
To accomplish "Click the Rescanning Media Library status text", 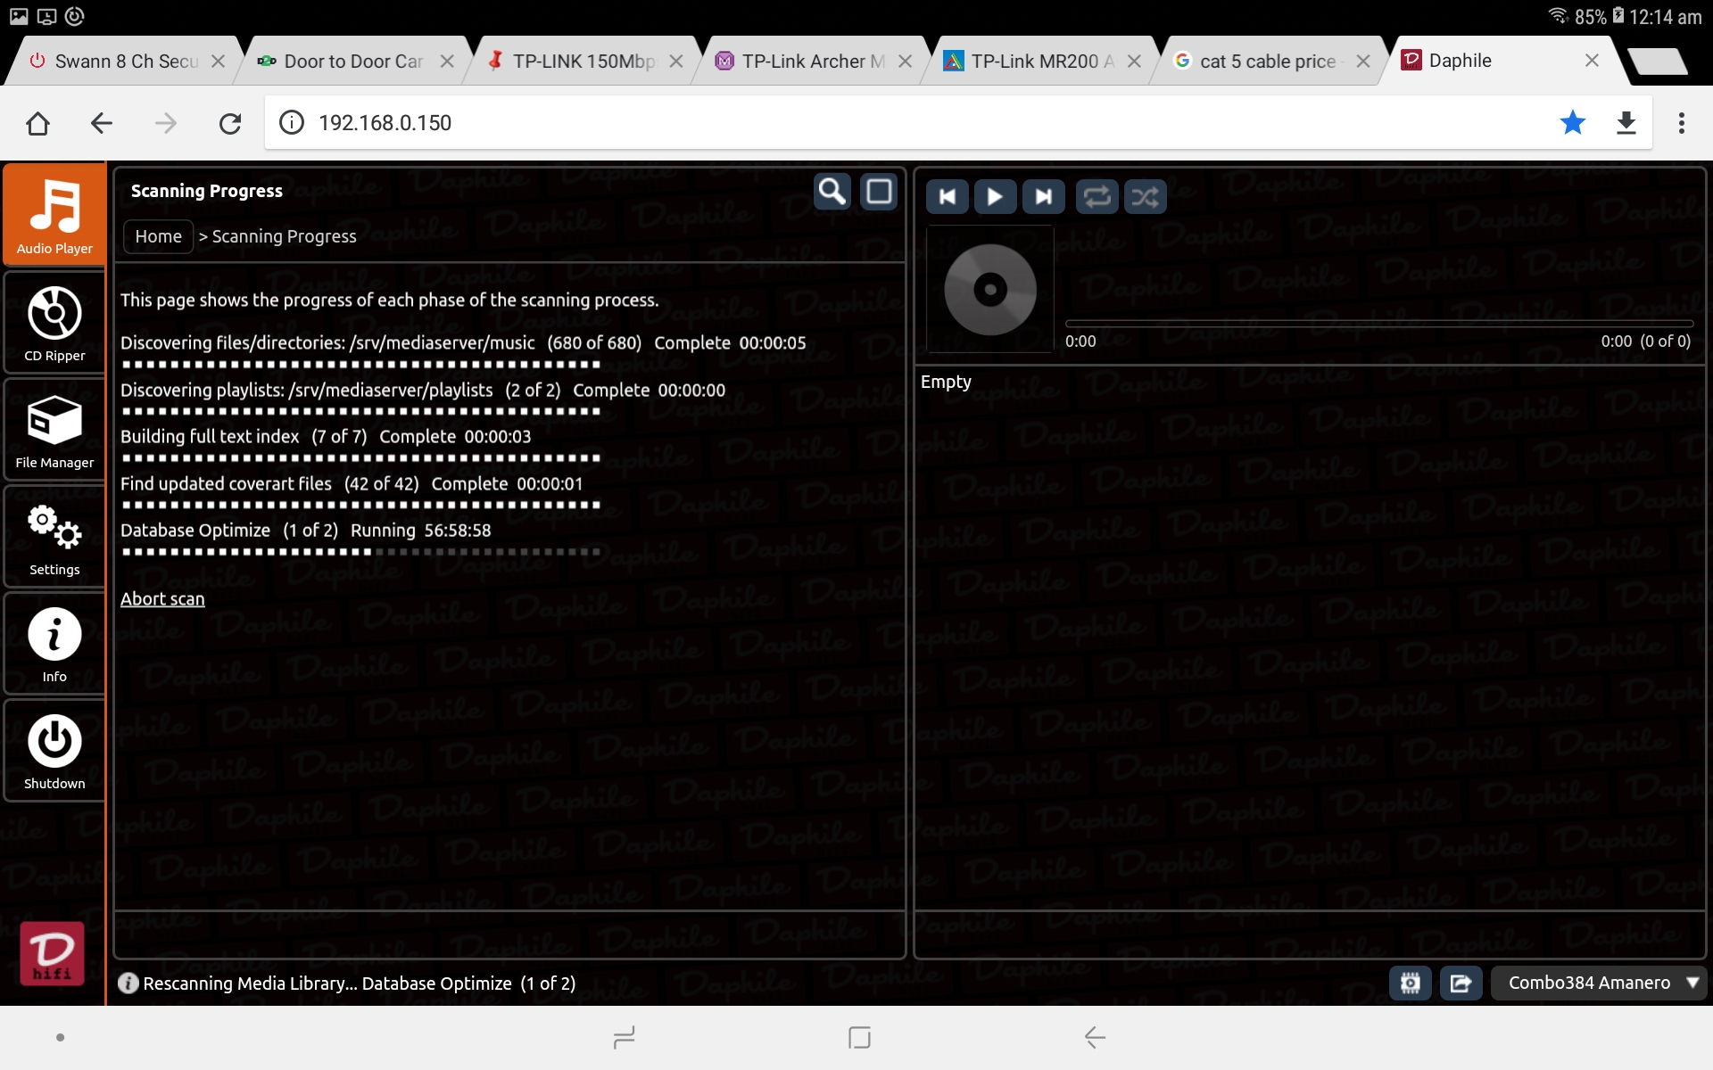I will [x=360, y=984].
